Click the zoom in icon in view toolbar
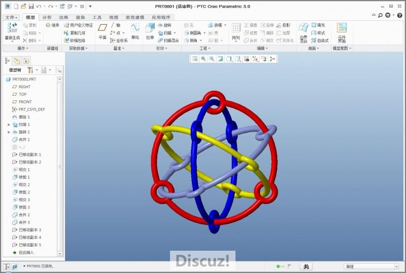The image size is (406, 273). [203, 59]
